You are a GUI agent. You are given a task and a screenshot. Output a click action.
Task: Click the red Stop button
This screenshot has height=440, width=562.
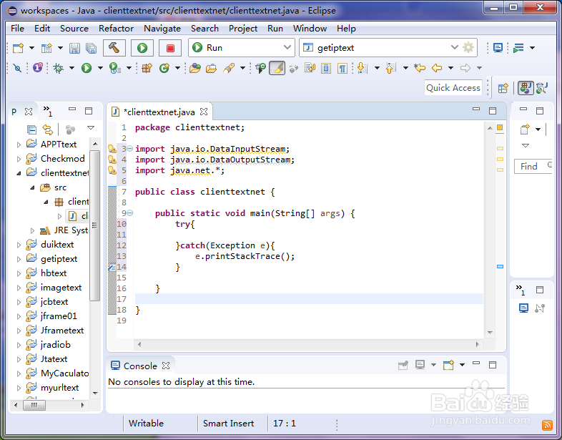[170, 48]
